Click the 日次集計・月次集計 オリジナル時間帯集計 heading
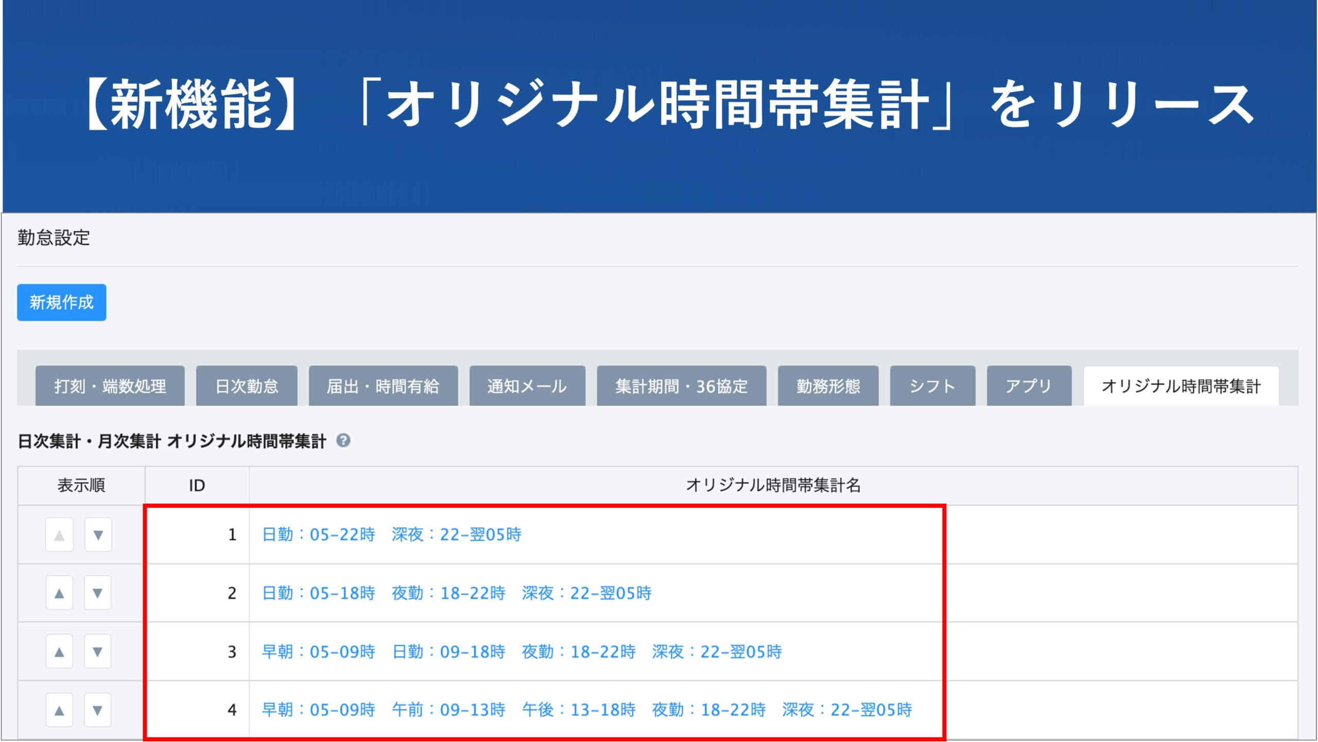Image resolution: width=1318 pixels, height=742 pixels. (x=172, y=441)
